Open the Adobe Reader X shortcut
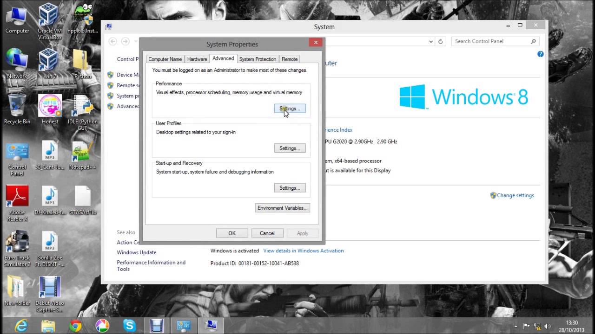The image size is (595, 334). (x=17, y=204)
